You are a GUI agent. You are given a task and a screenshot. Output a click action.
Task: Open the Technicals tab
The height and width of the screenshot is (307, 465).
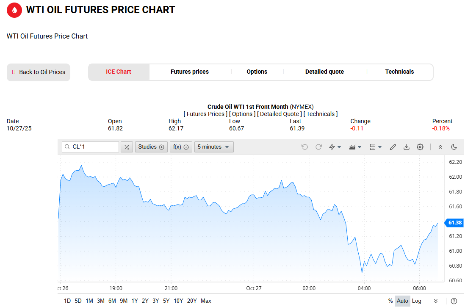399,72
